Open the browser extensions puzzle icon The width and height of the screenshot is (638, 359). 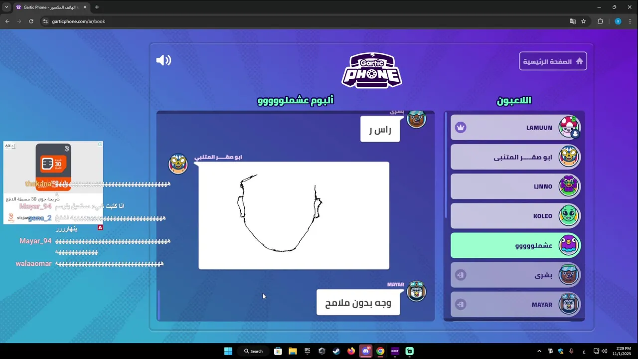tap(600, 21)
